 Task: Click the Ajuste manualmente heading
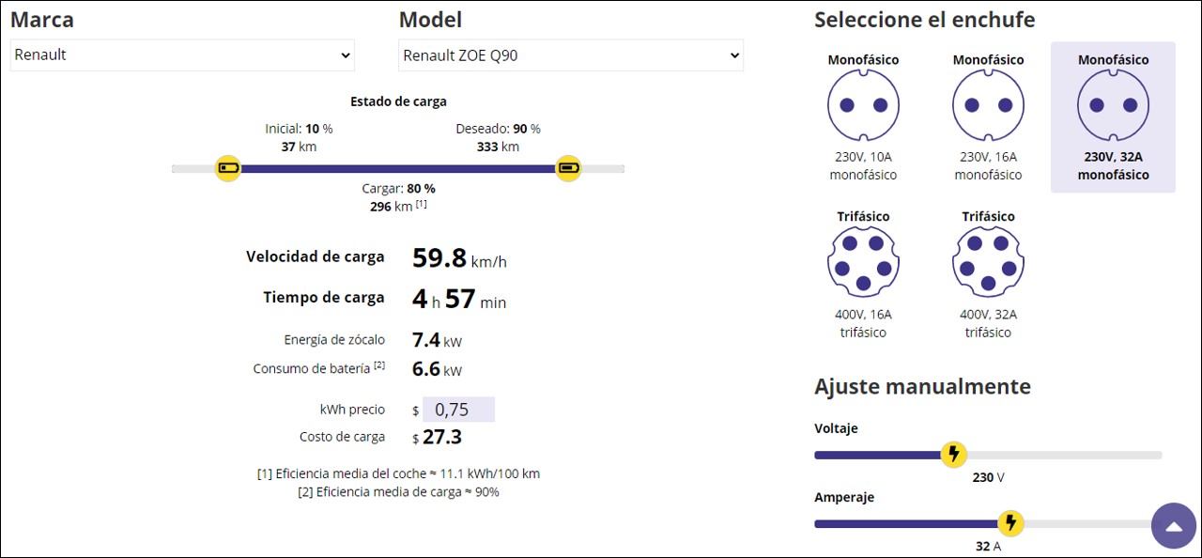(x=922, y=386)
